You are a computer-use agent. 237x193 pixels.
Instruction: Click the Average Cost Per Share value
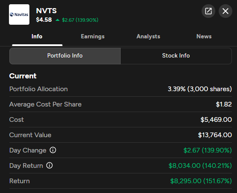[x=224, y=104]
